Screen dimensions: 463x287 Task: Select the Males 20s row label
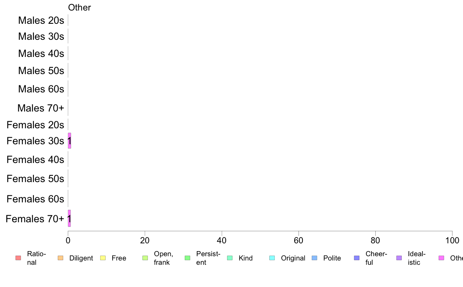tap(41, 20)
